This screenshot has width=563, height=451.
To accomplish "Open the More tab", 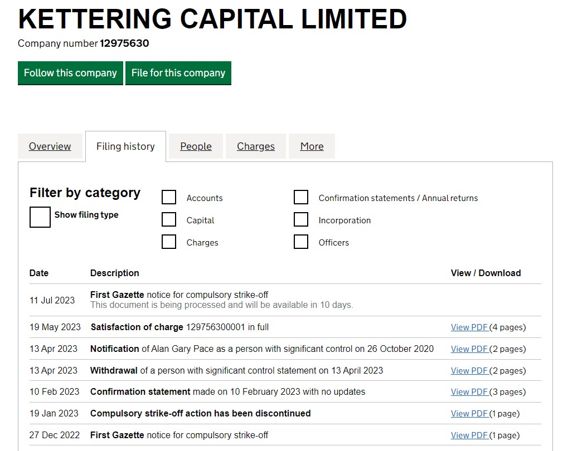I will coord(312,146).
